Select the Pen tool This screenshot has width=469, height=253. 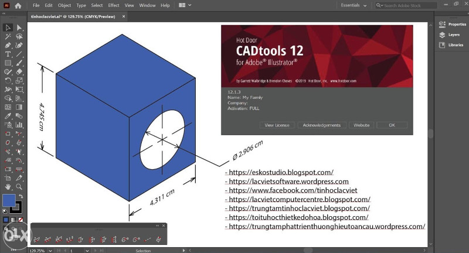(8, 46)
